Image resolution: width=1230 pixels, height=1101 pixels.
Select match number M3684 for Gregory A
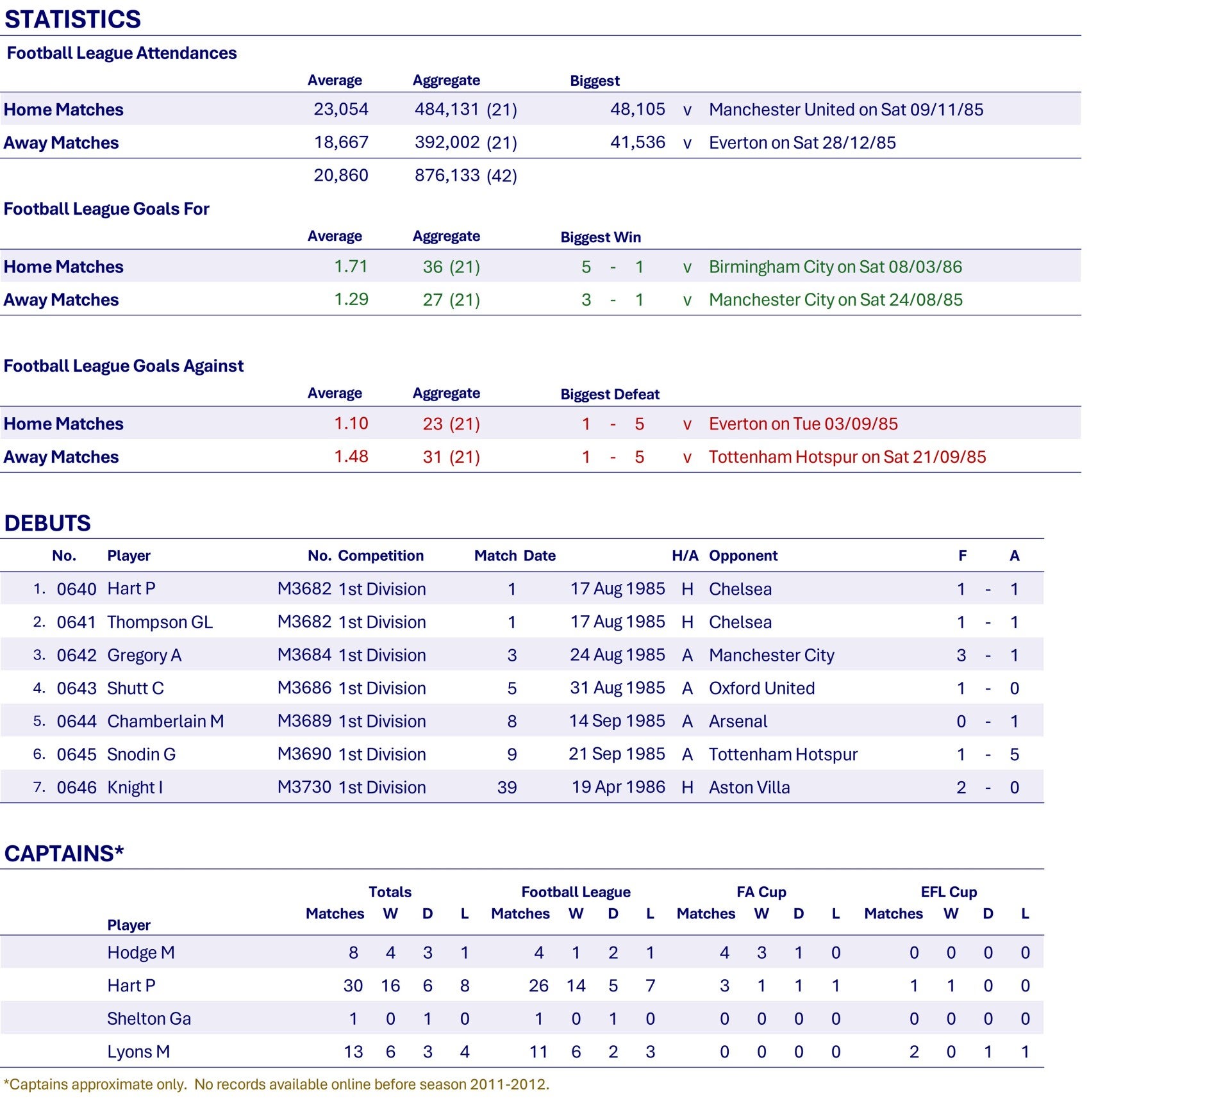point(304,655)
